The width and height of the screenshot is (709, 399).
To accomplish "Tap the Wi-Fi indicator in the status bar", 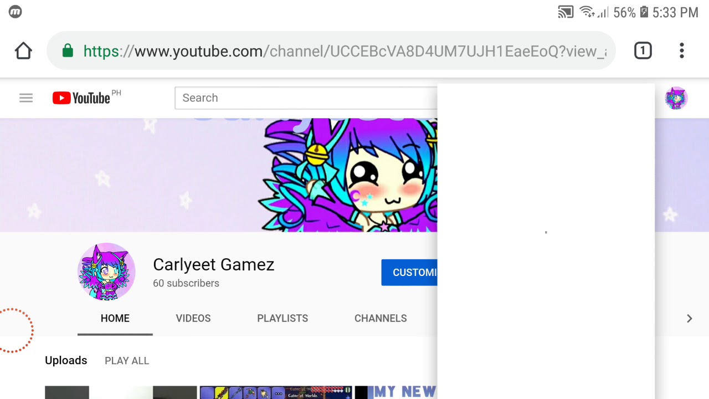I will click(x=587, y=12).
